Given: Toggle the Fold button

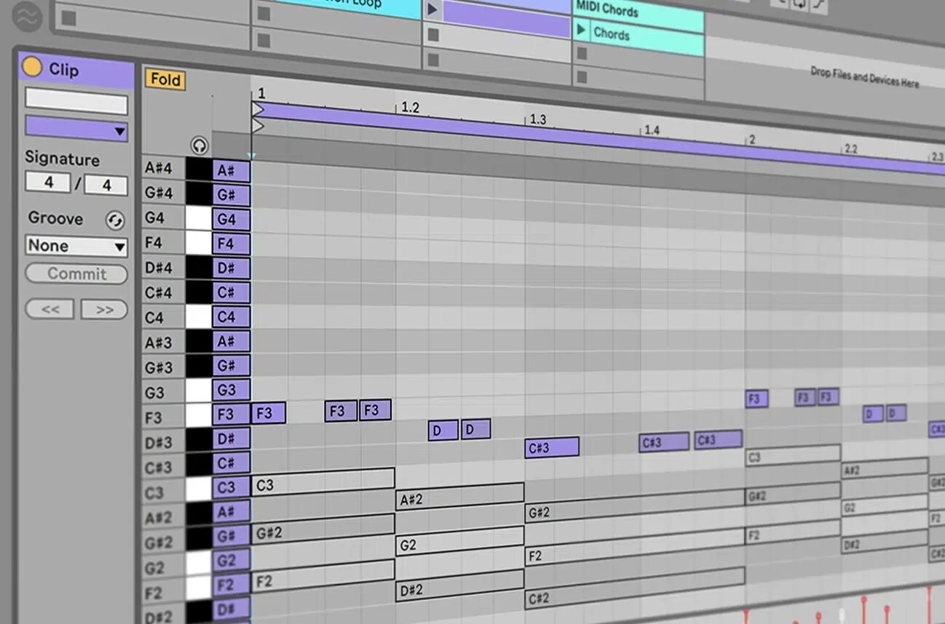Looking at the screenshot, I should point(165,79).
